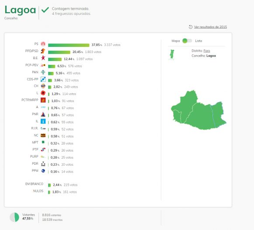Click the L red poppy logo
254x230 pixels.
tap(43, 93)
